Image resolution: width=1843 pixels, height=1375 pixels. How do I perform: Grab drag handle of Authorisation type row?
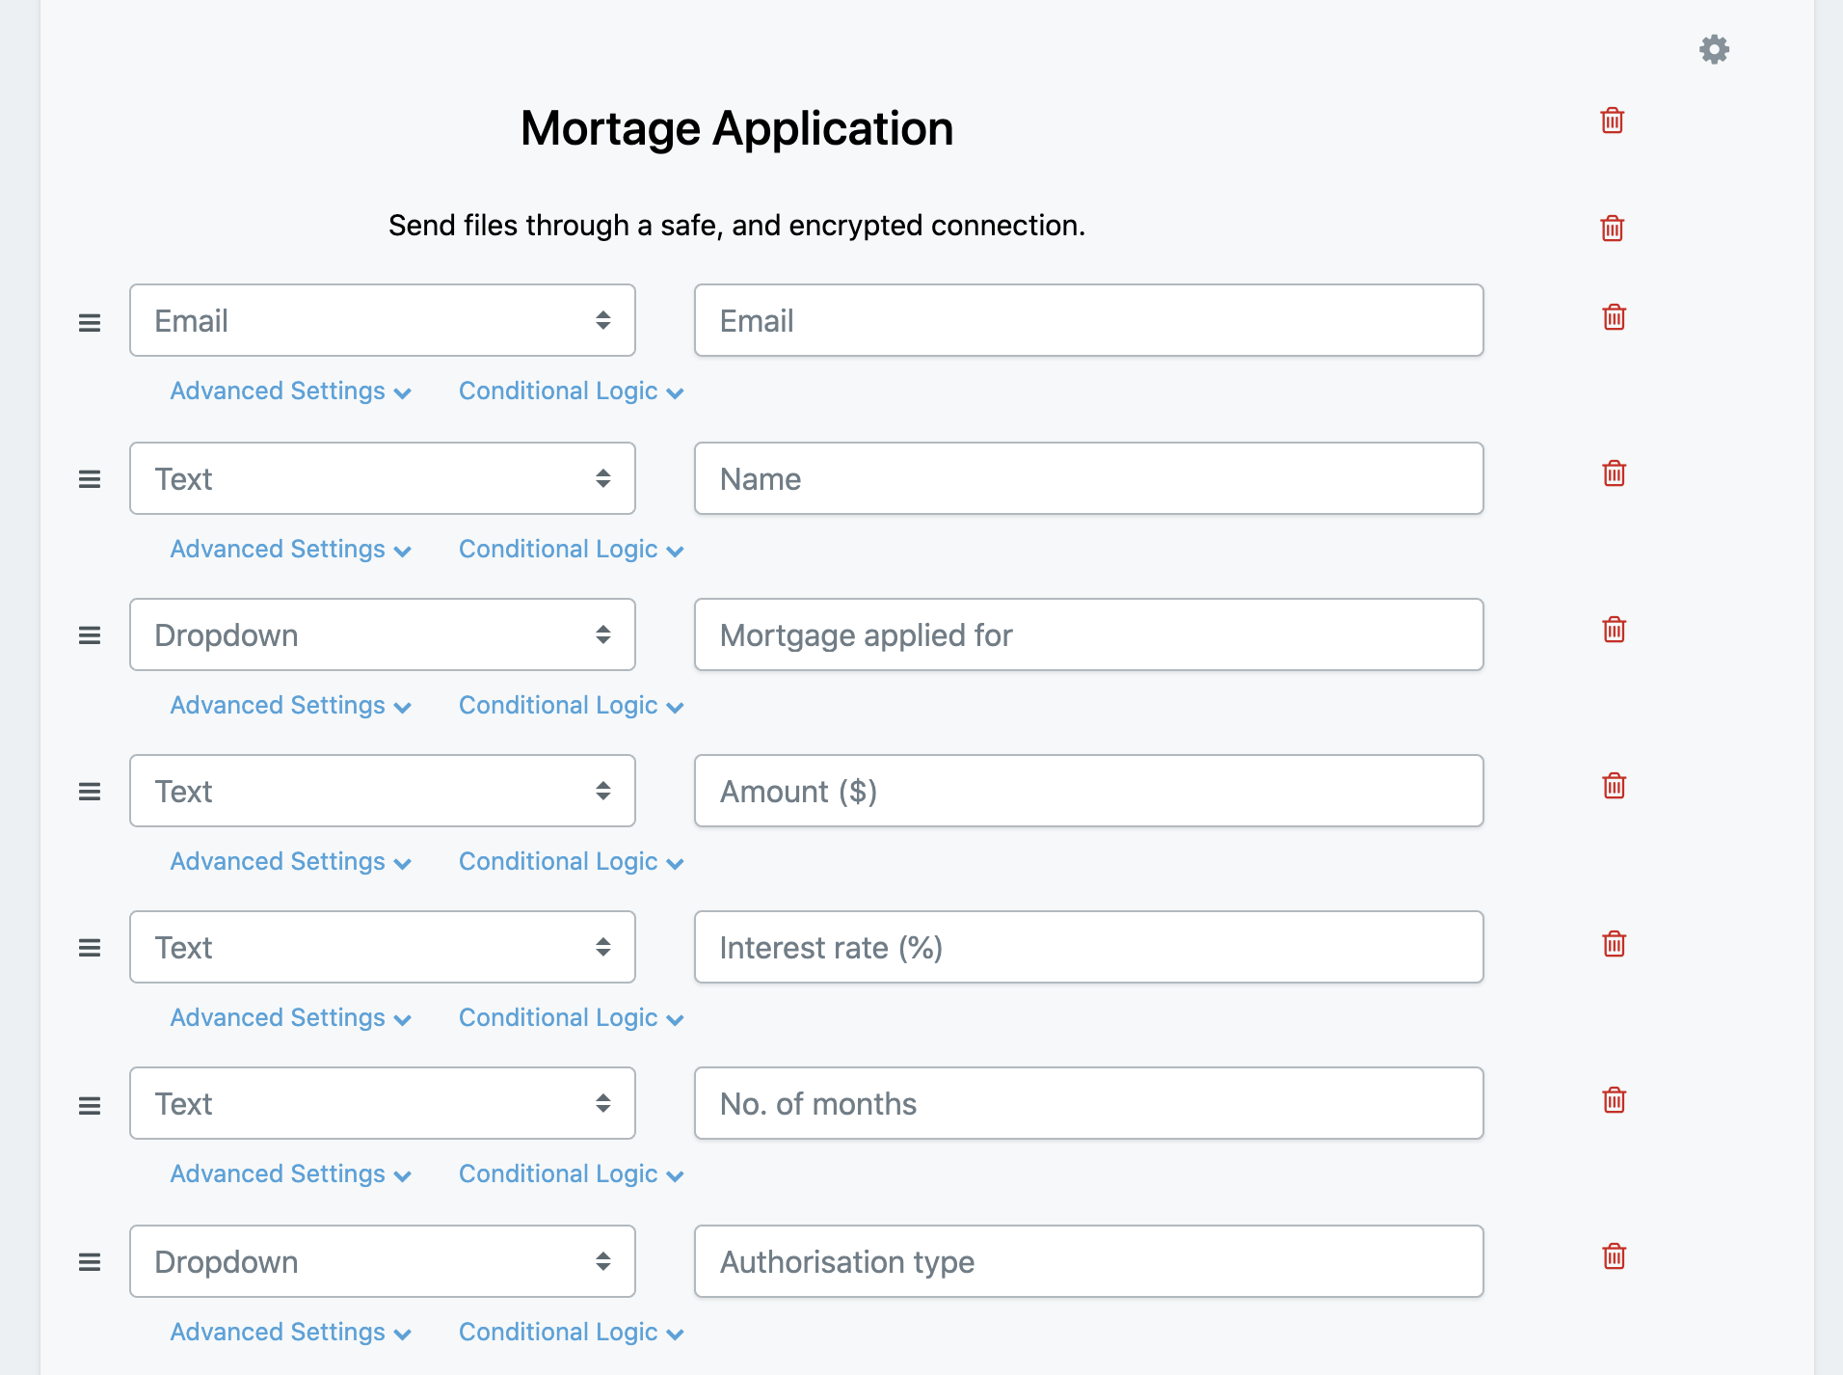90,1262
